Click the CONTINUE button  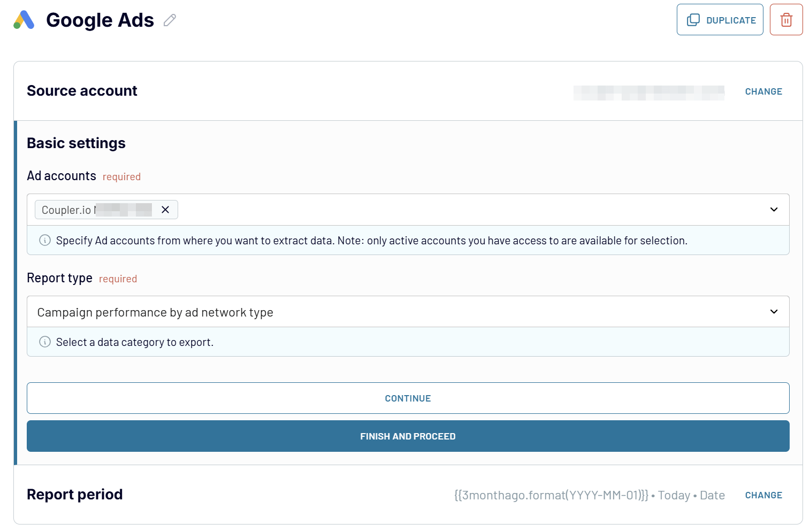(x=408, y=398)
